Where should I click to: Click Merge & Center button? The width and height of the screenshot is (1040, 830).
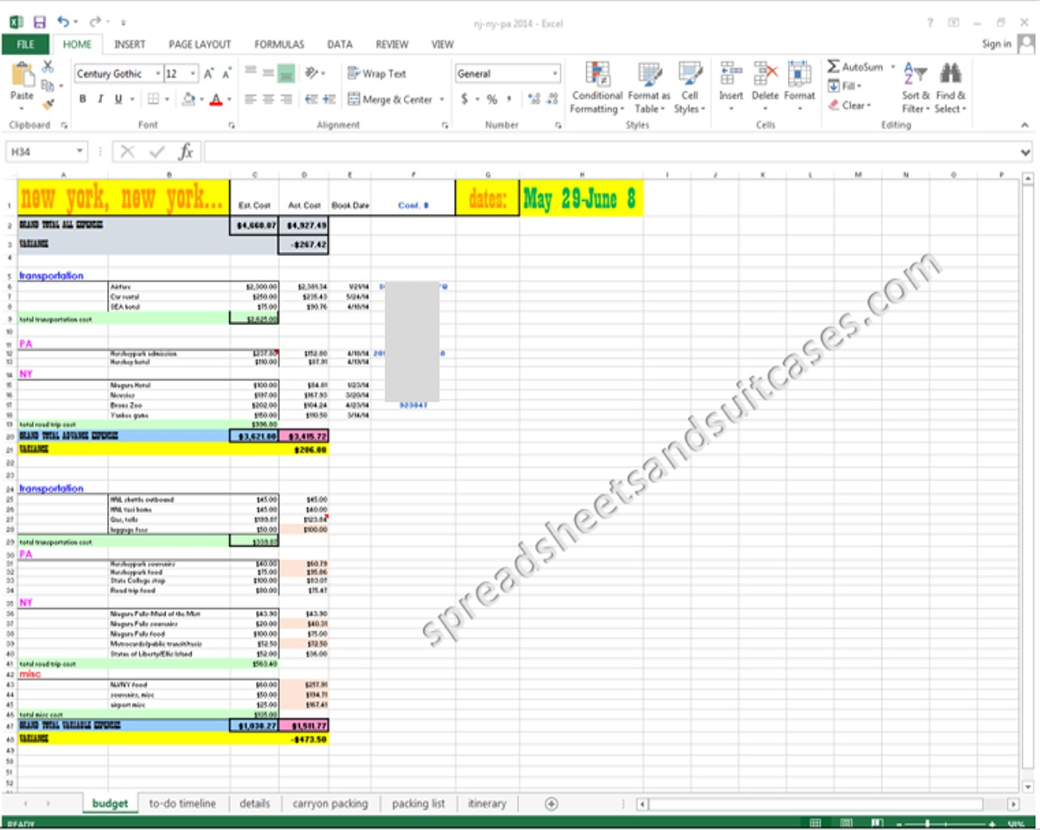391,99
